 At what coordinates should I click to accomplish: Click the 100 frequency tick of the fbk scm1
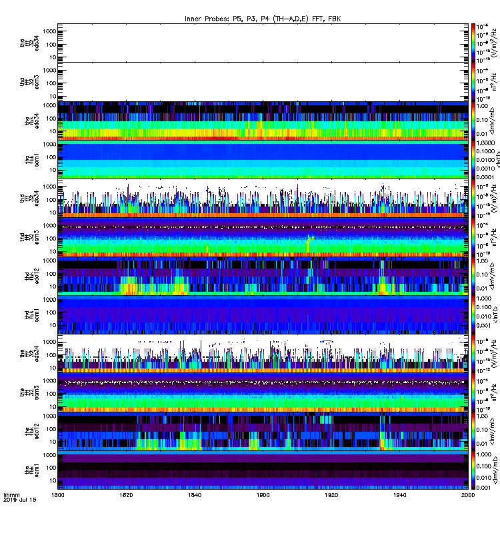tap(51, 468)
